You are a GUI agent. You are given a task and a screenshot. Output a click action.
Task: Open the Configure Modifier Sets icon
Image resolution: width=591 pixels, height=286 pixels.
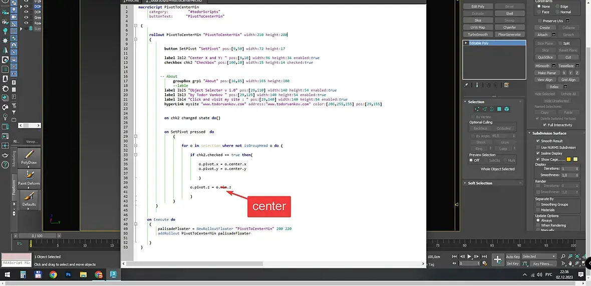[x=506, y=85]
